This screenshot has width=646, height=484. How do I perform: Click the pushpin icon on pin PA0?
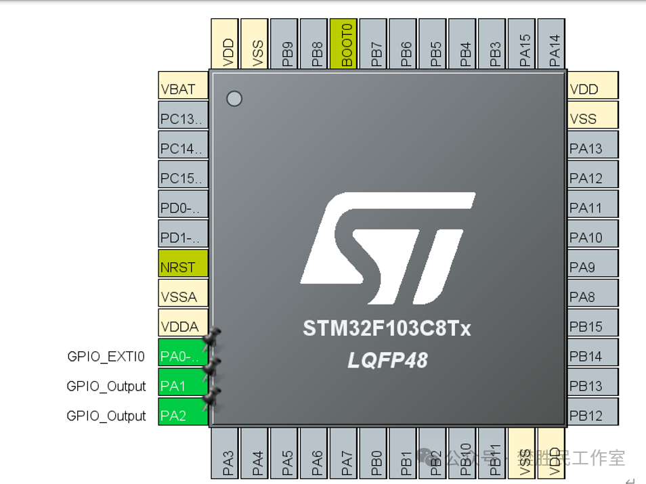212,338
